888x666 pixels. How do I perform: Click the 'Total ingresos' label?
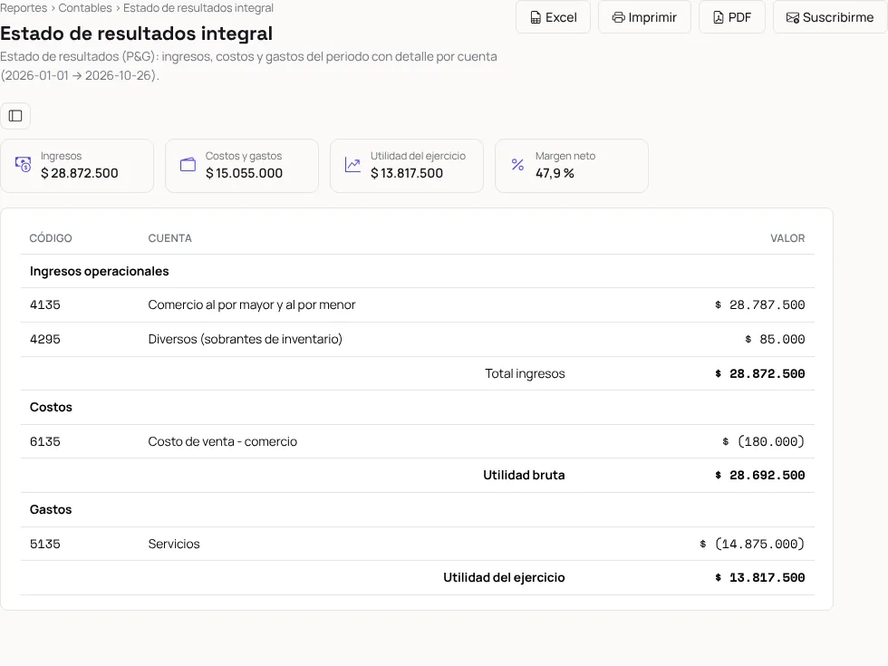(525, 373)
